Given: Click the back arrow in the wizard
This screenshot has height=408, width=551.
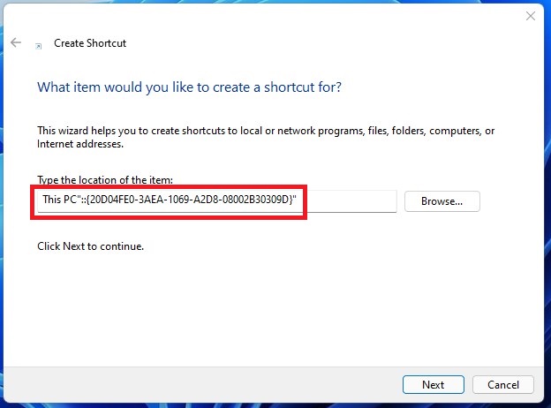Looking at the screenshot, I should (16, 42).
